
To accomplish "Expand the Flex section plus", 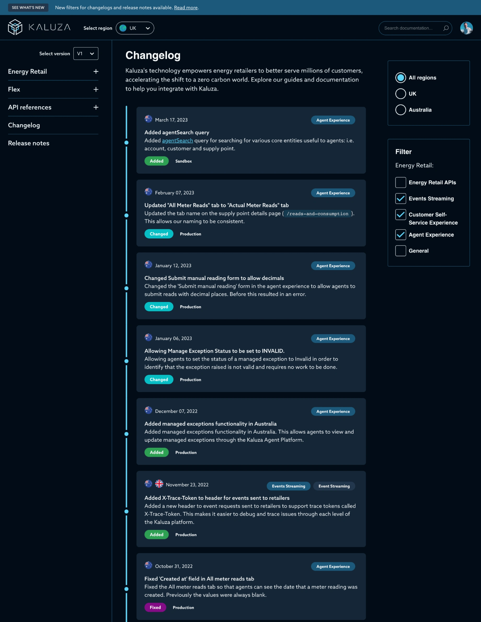I will pos(96,89).
